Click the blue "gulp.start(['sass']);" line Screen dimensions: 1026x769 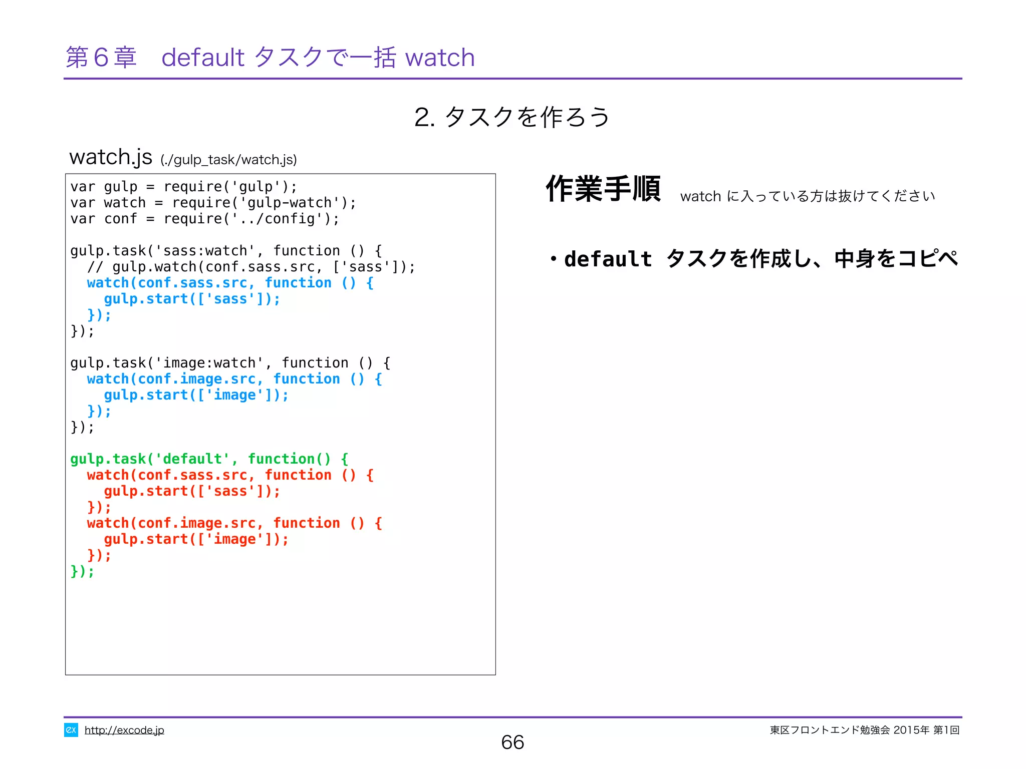[192, 299]
